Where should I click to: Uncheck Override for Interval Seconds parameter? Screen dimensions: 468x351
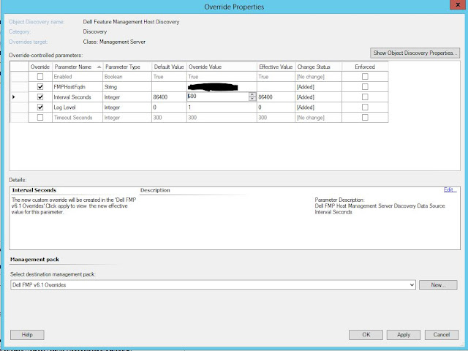tap(40, 97)
